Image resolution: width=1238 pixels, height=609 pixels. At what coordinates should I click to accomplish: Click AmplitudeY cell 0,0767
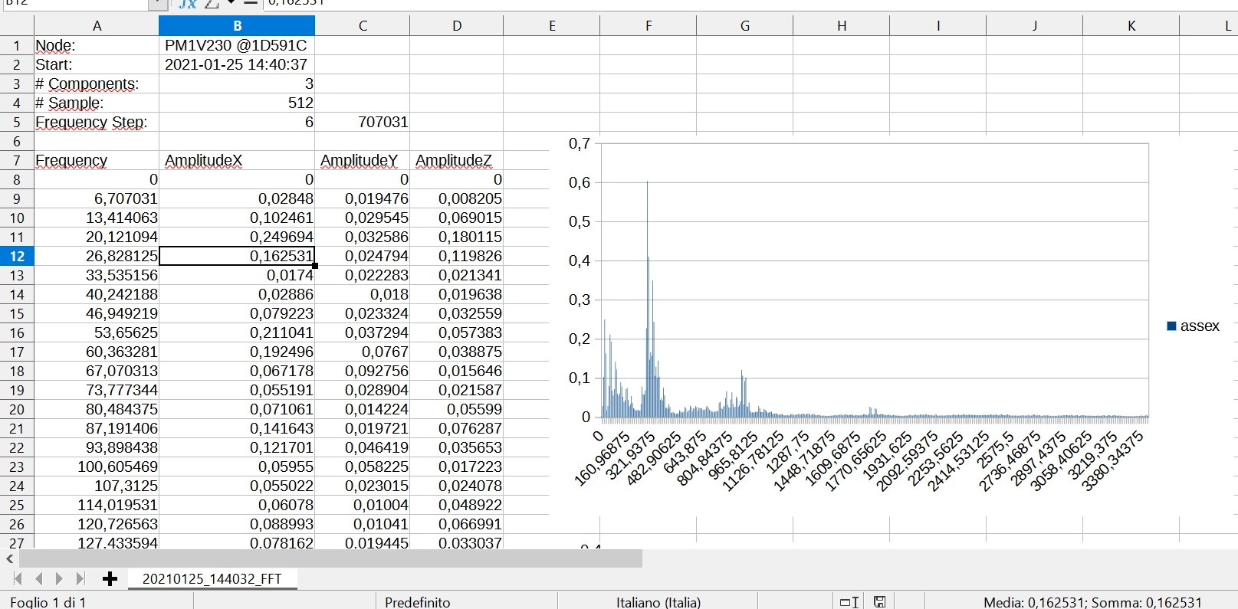click(x=363, y=352)
